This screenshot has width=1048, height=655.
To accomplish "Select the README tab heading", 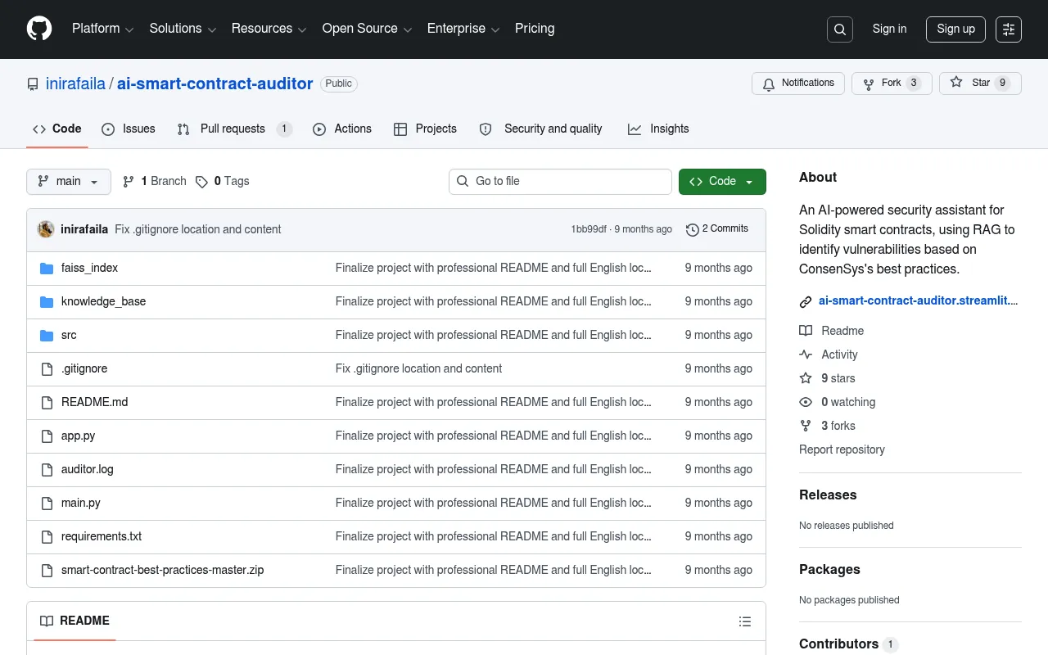I will point(75,621).
